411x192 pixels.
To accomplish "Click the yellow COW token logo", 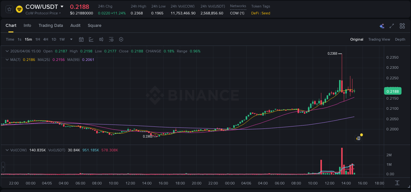I will (x=19, y=10).
